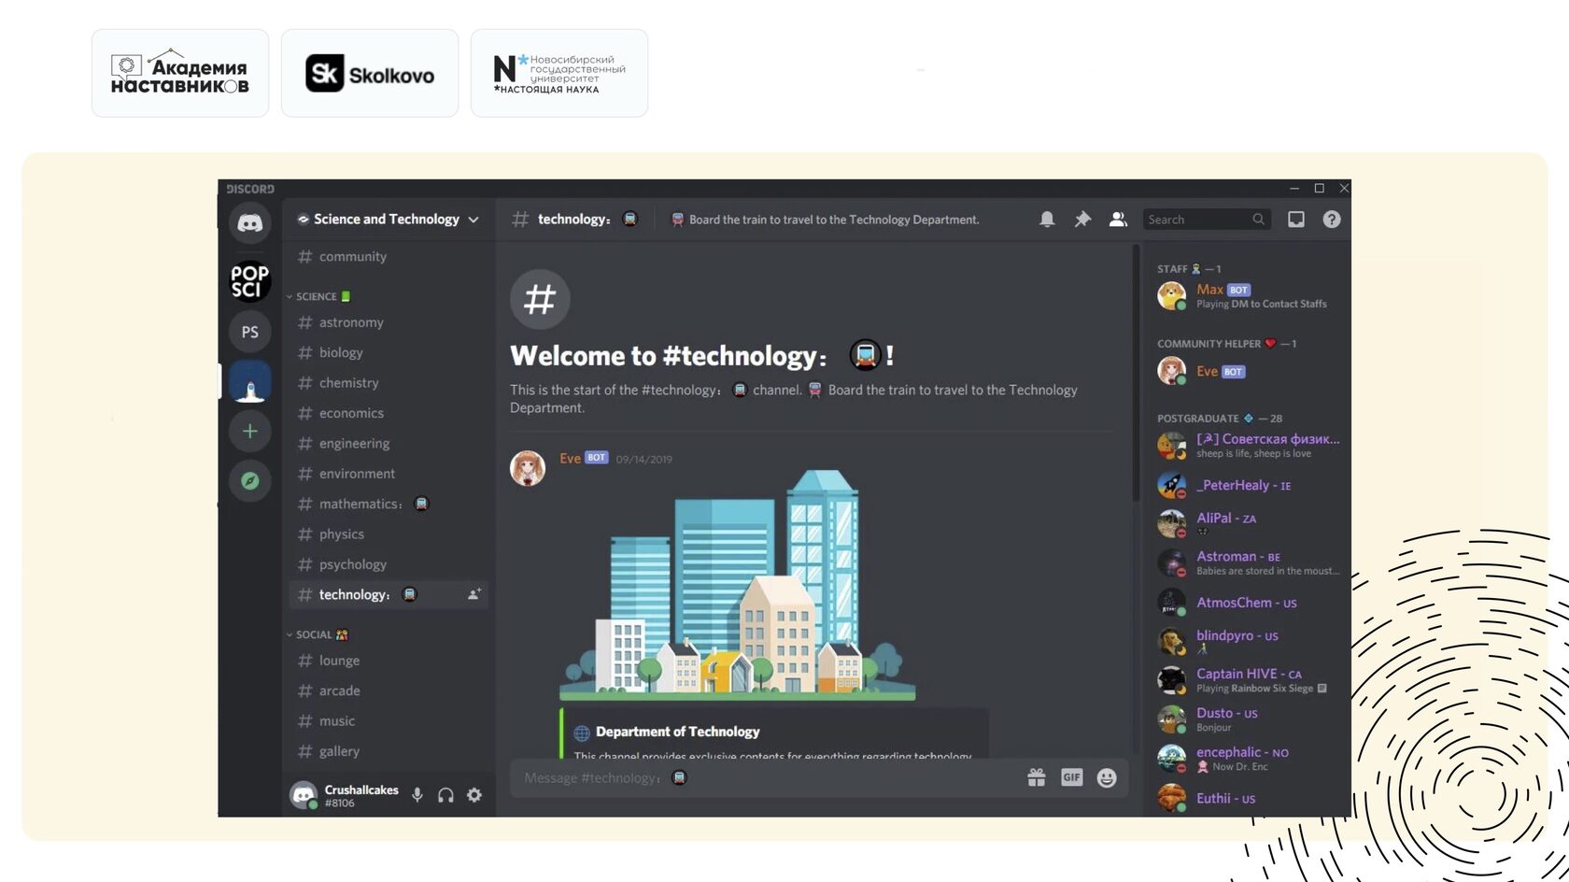
Task: Select the rocket server icon
Action: click(249, 381)
